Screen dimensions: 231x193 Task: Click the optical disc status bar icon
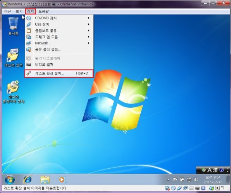click(x=173, y=188)
